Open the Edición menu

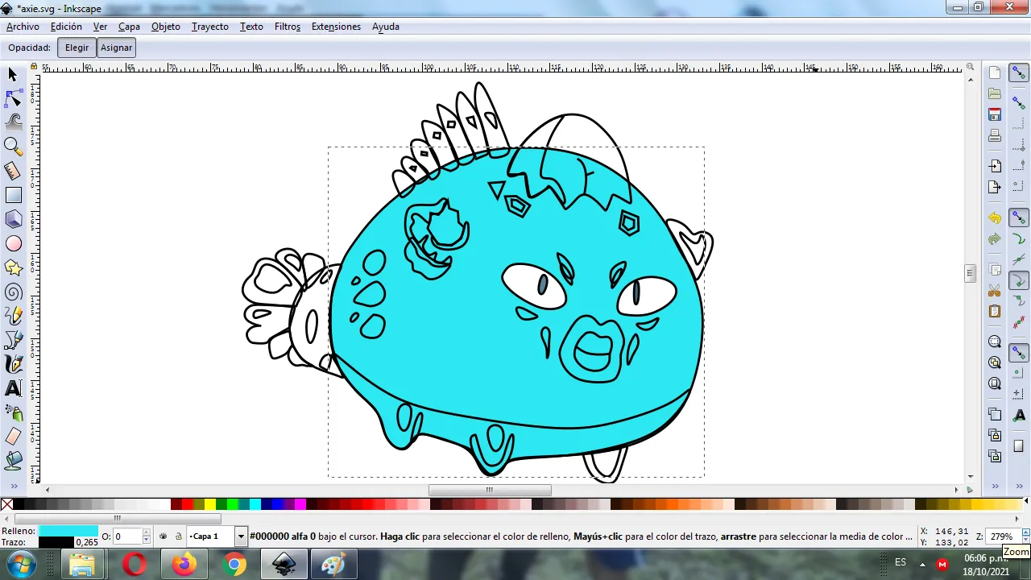point(66,27)
